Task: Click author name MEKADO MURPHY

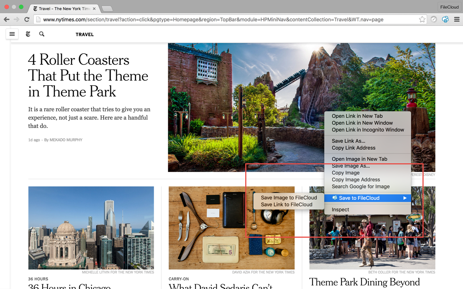Action: point(66,140)
